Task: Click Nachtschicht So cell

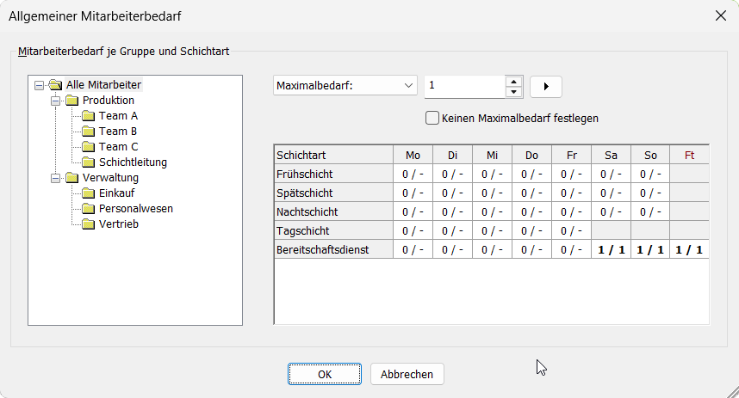Action: click(x=650, y=211)
